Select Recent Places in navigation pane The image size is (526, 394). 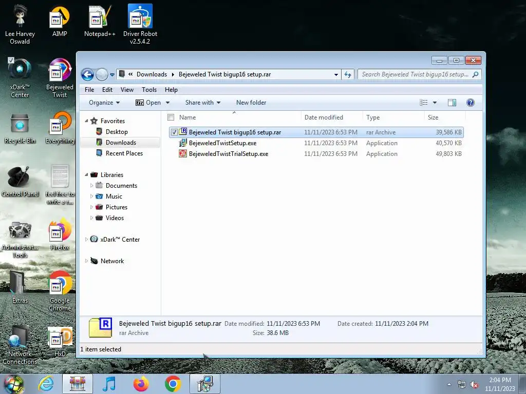point(124,153)
